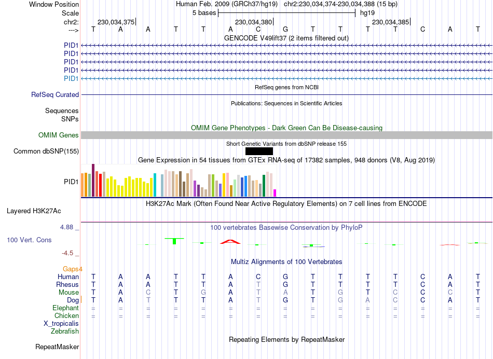Click the light blue PID1 transcript label
Screen dimensions: 493x359
[x=71, y=78]
